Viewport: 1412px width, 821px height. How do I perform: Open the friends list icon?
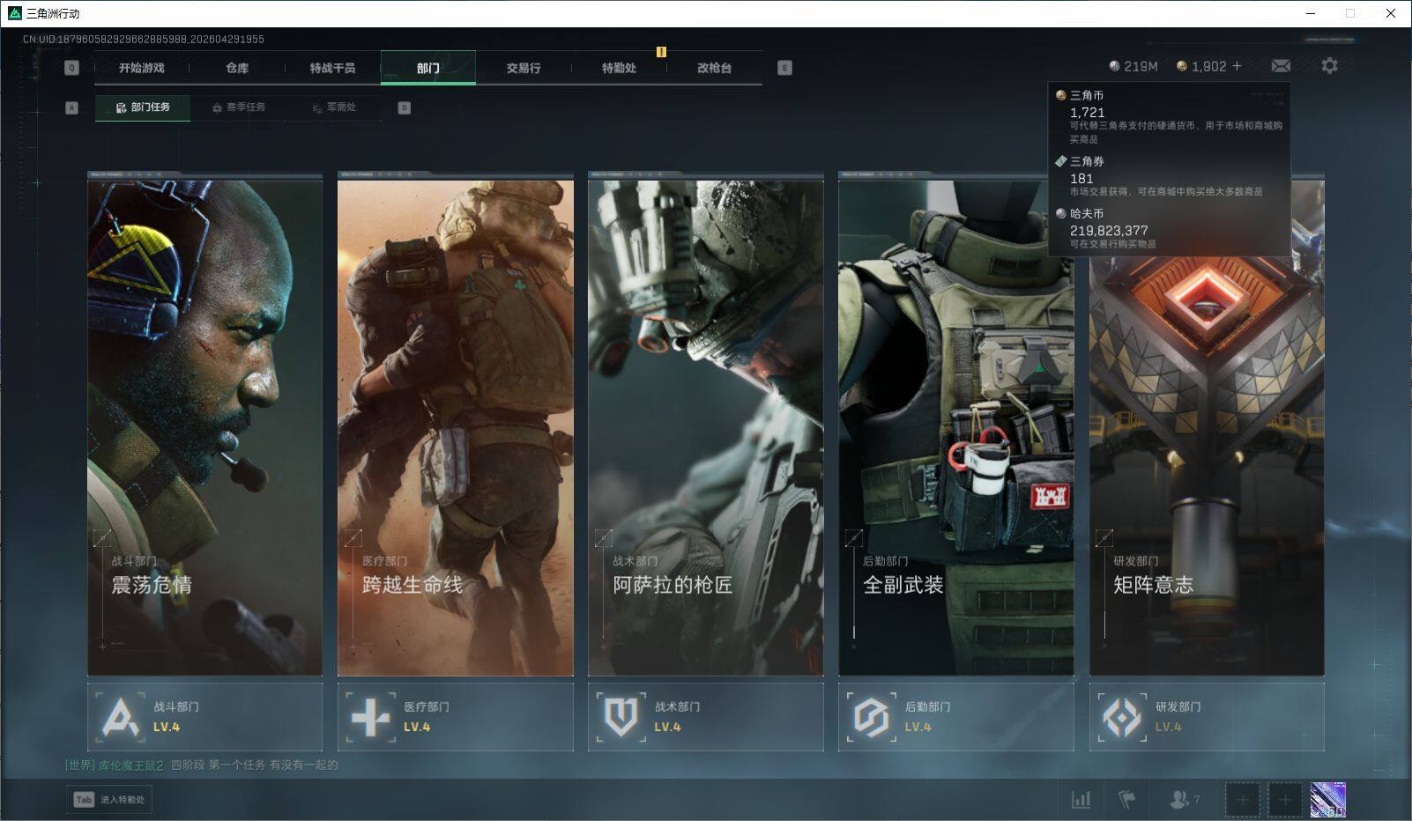1179,800
